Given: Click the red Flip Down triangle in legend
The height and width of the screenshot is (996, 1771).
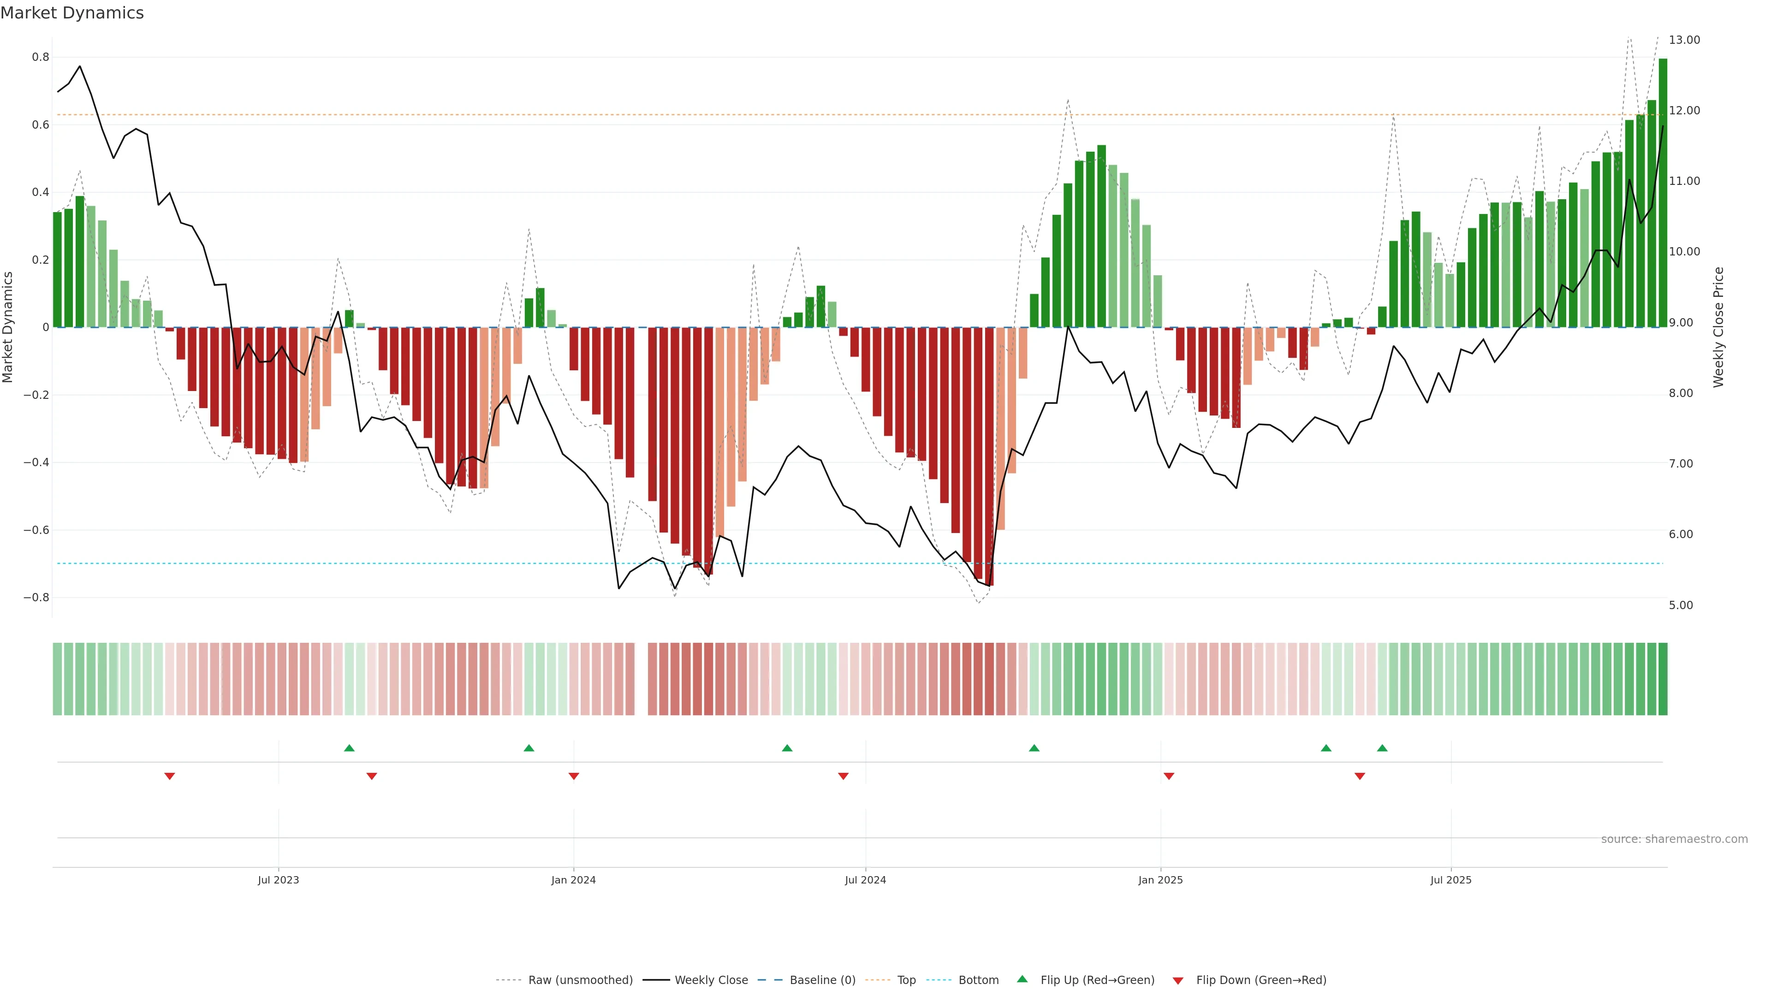Looking at the screenshot, I should point(1178,980).
